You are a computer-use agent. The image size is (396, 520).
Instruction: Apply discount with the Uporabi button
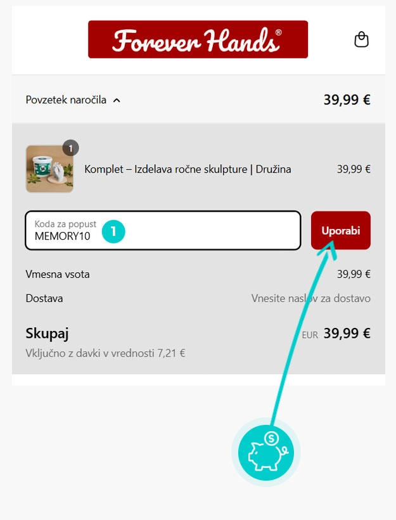pos(341,230)
